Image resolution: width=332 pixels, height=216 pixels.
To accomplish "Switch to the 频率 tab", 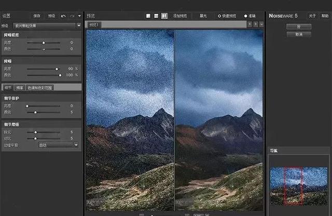I will point(20,88).
